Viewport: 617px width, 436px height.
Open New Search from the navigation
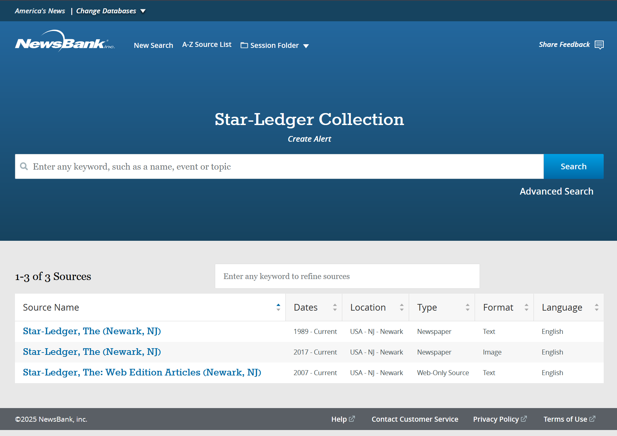[x=153, y=46]
